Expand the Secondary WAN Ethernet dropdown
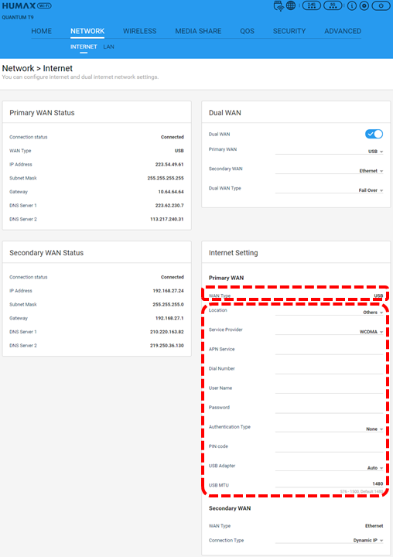 (329, 170)
